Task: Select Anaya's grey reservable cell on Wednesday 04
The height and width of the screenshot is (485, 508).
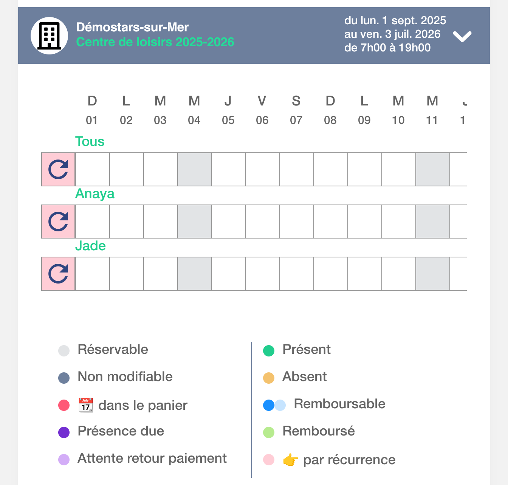Action: [194, 222]
